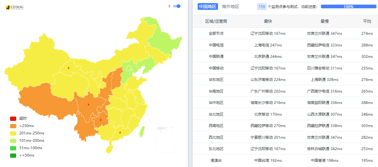
Task: Click the northernmost lightning marker on the map
Action: 68,68
